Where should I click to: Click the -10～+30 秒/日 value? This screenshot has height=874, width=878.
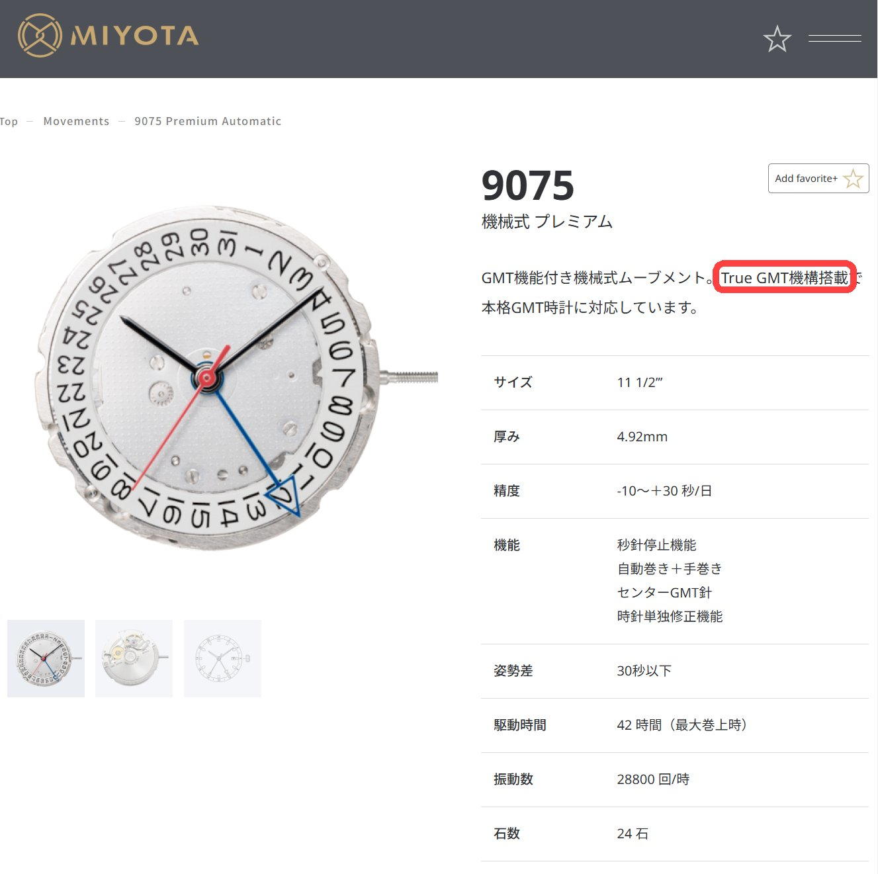point(664,491)
